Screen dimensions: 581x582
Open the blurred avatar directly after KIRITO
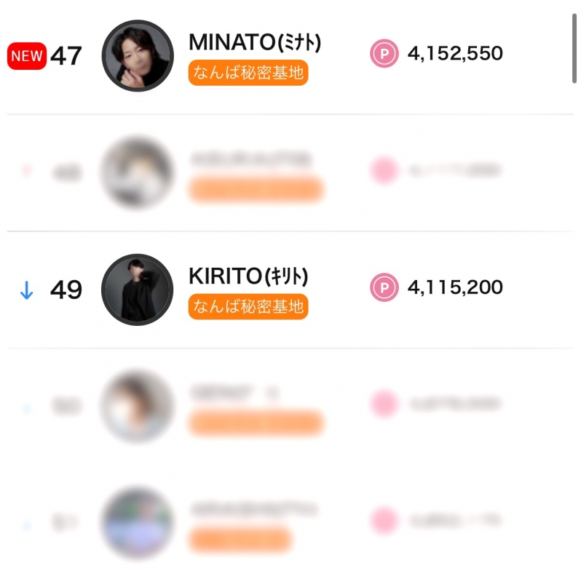138,406
